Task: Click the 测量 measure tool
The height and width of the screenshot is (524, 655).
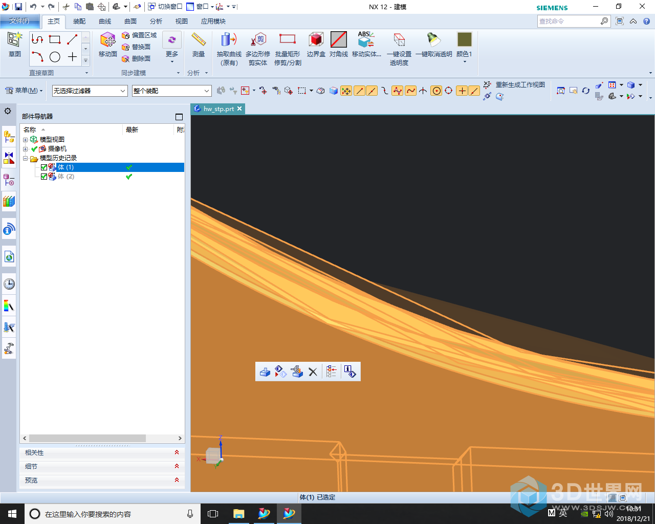Action: (x=199, y=45)
